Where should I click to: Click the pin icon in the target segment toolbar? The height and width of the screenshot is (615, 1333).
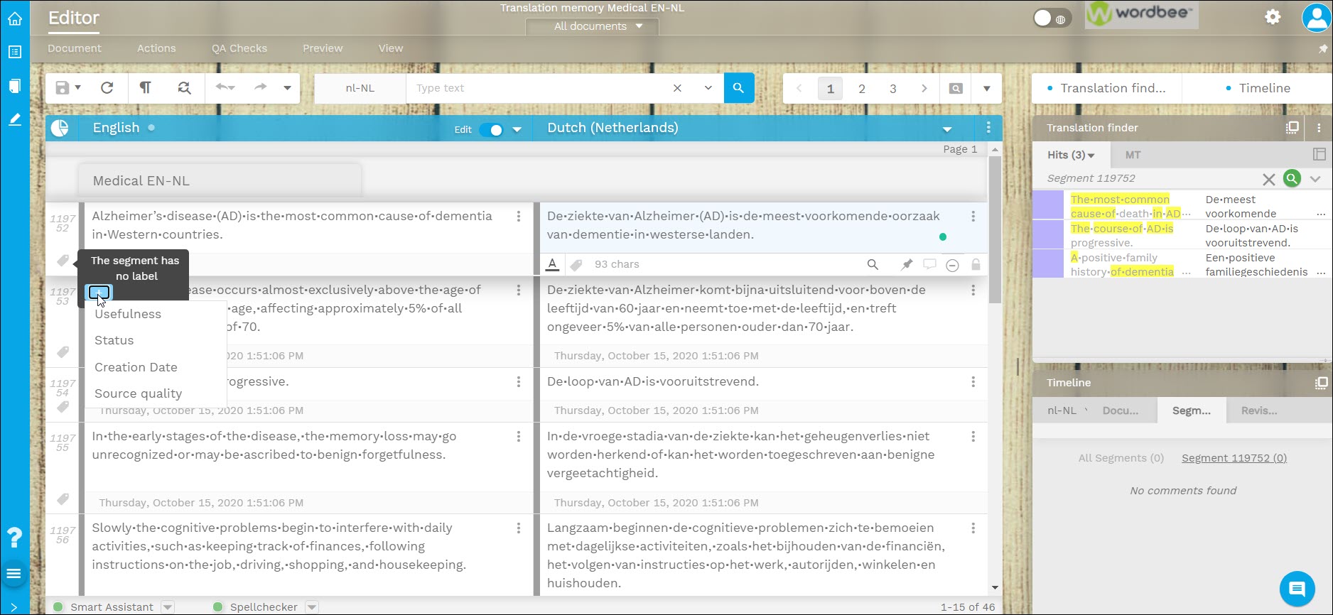point(907,264)
